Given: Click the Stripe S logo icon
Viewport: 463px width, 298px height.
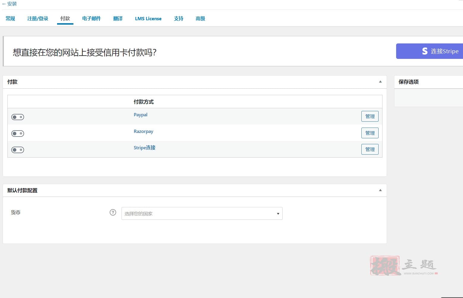Looking at the screenshot, I should pyautogui.click(x=425, y=51).
